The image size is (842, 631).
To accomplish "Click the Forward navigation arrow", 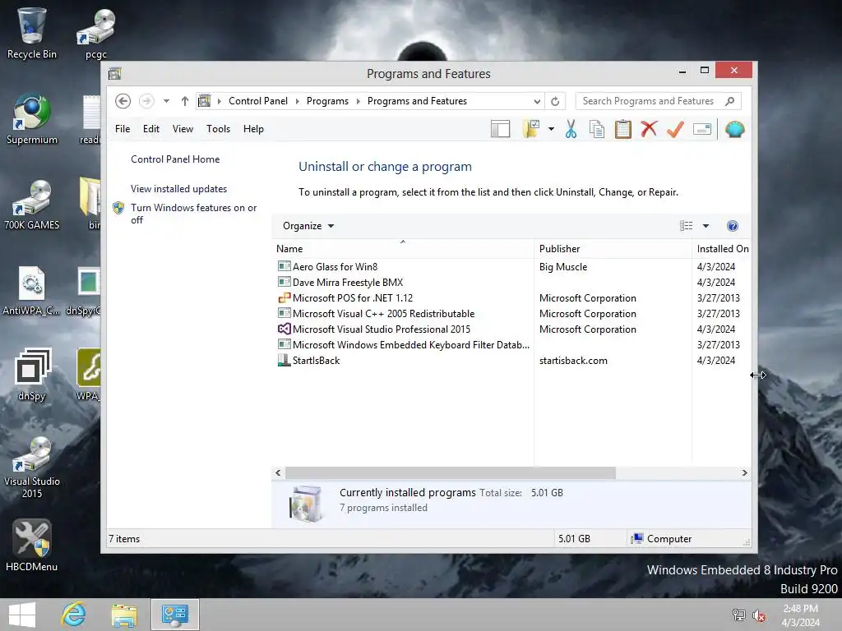I will [146, 101].
